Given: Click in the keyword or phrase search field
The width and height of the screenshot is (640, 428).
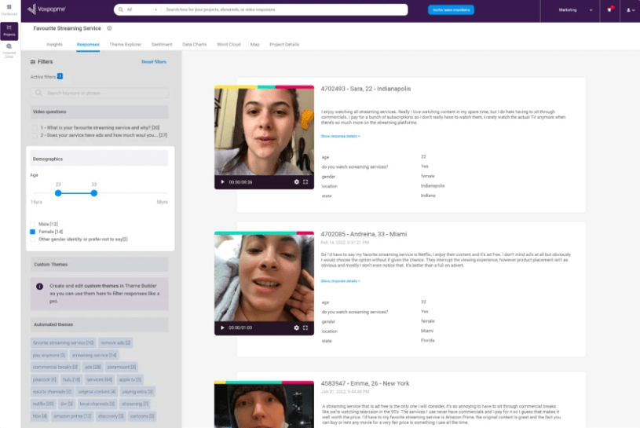Looking at the screenshot, I should 99,93.
